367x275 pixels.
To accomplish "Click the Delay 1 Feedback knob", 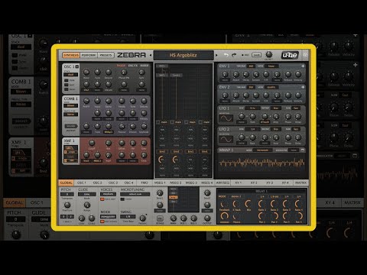I will click(224, 204).
